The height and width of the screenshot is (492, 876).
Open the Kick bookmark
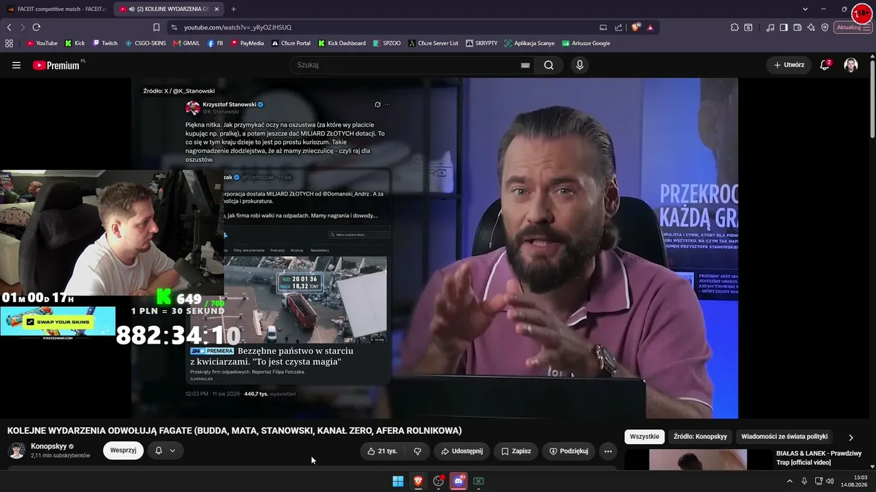point(75,43)
